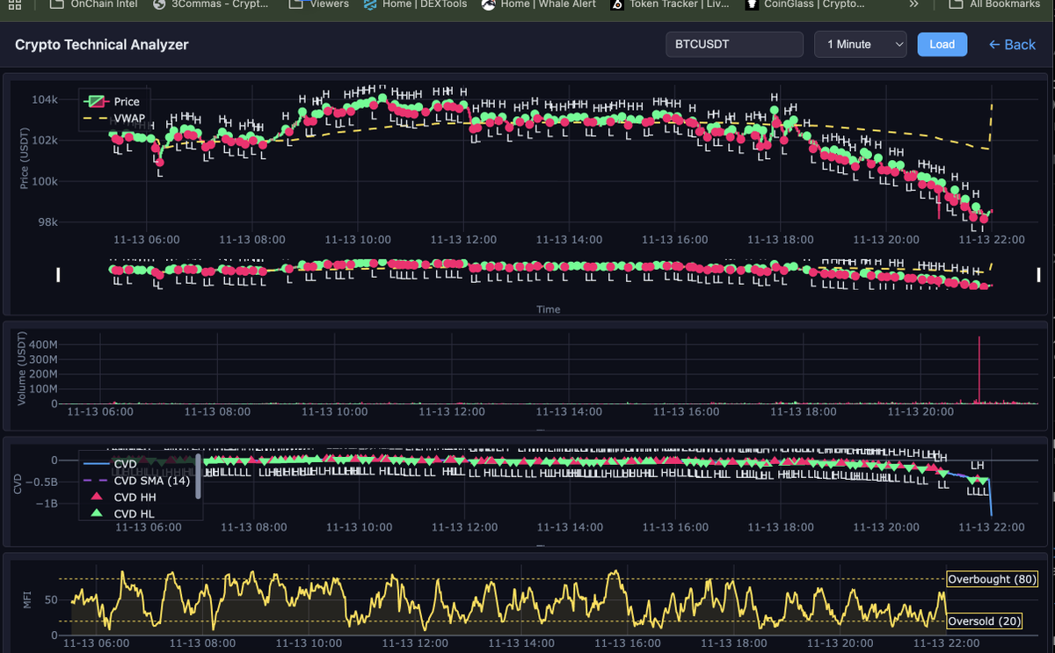Open the 1 Minute interval dropdown

pos(861,44)
